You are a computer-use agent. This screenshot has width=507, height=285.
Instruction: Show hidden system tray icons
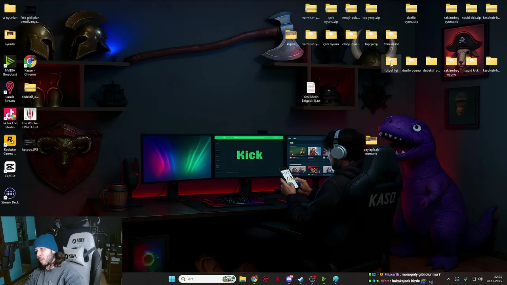tap(448, 279)
